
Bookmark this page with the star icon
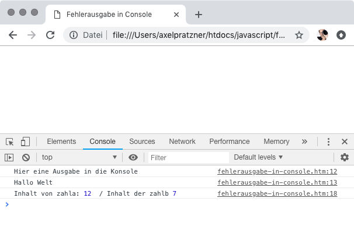(x=299, y=35)
